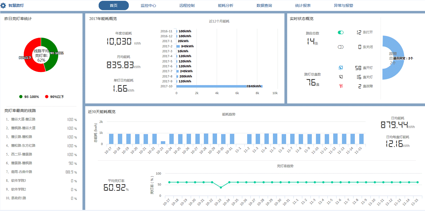The width and height of the screenshot is (425, 211).
Task: Switch to the 监控中心 tab
Action: click(148, 5)
